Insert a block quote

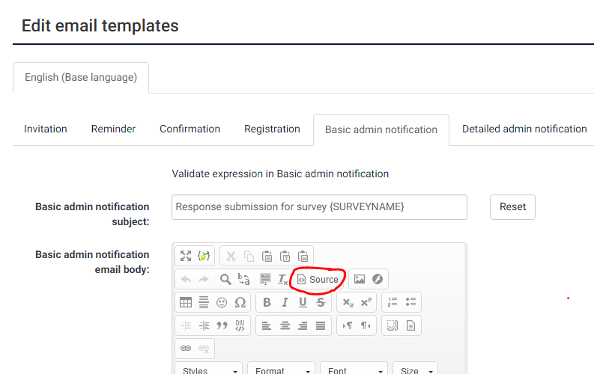(x=222, y=325)
